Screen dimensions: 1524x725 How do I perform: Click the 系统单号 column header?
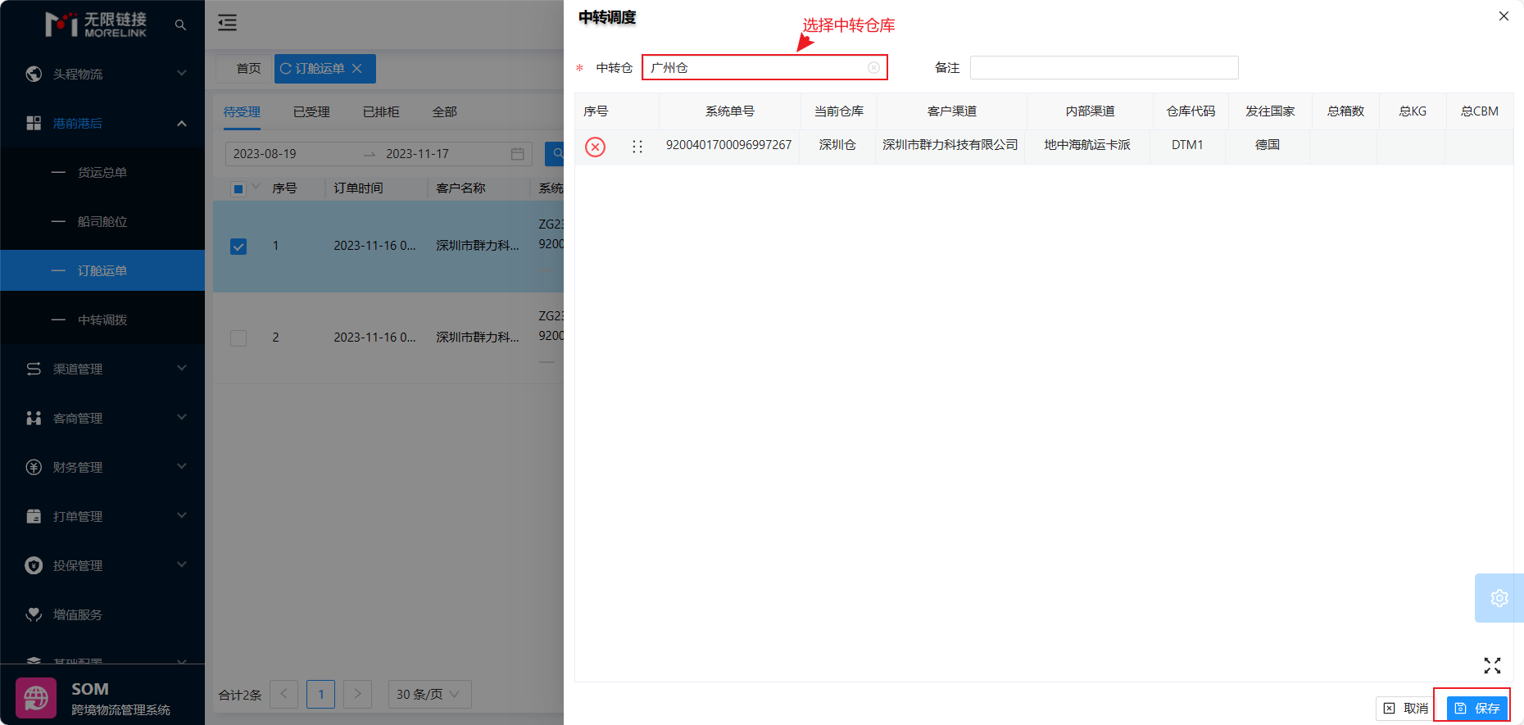click(x=730, y=111)
